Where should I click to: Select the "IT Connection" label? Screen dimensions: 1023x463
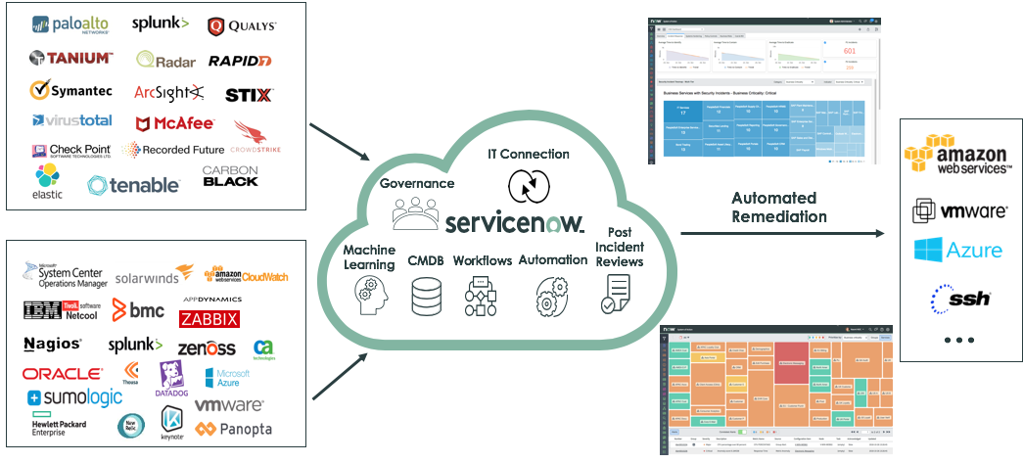(529, 154)
